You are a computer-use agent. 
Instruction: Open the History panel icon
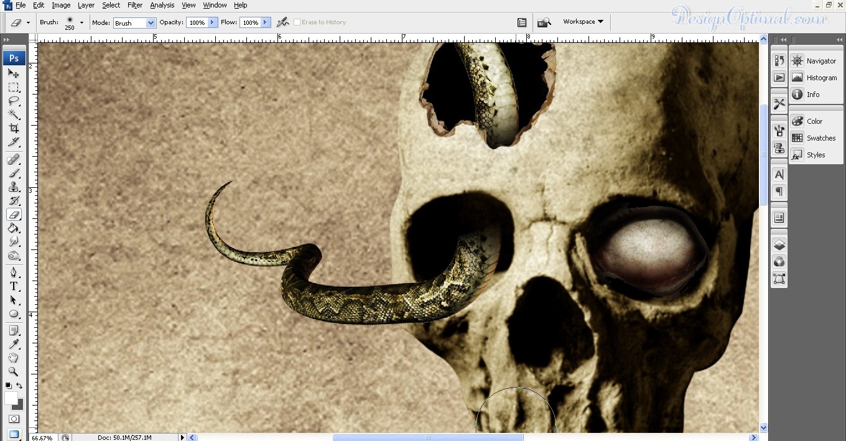click(779, 60)
